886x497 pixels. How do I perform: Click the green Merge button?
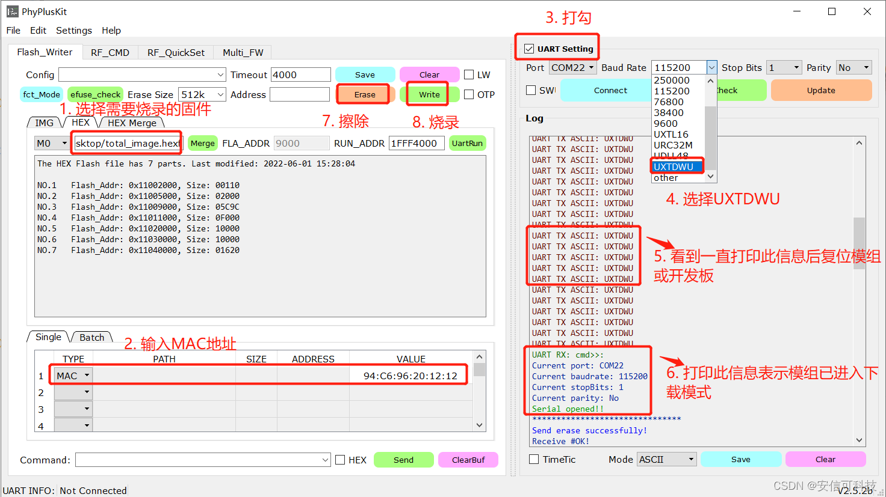203,143
